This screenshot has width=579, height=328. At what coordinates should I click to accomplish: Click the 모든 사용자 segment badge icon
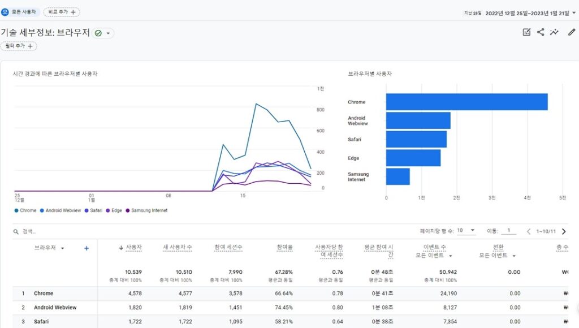pyautogui.click(x=5, y=12)
